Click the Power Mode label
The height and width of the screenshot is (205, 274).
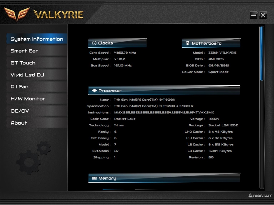pos(193,72)
